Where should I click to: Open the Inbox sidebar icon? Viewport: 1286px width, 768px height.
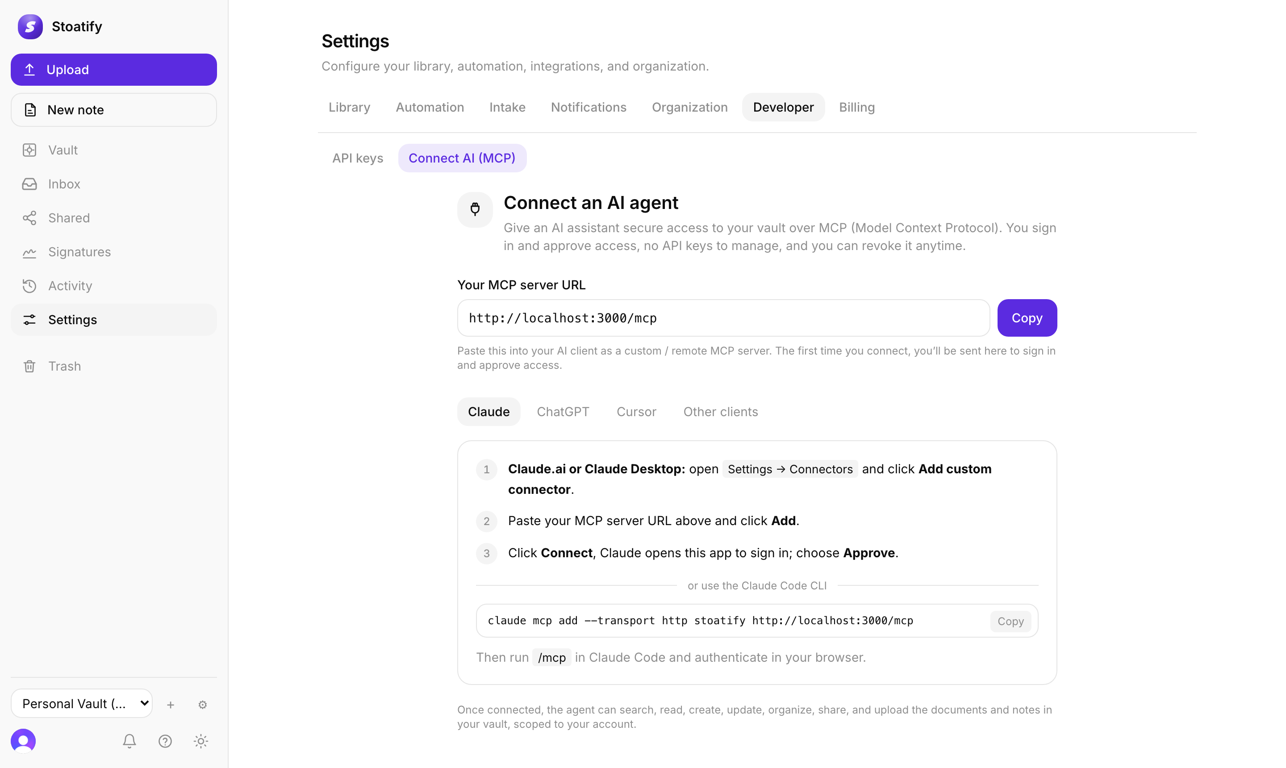pyautogui.click(x=29, y=184)
